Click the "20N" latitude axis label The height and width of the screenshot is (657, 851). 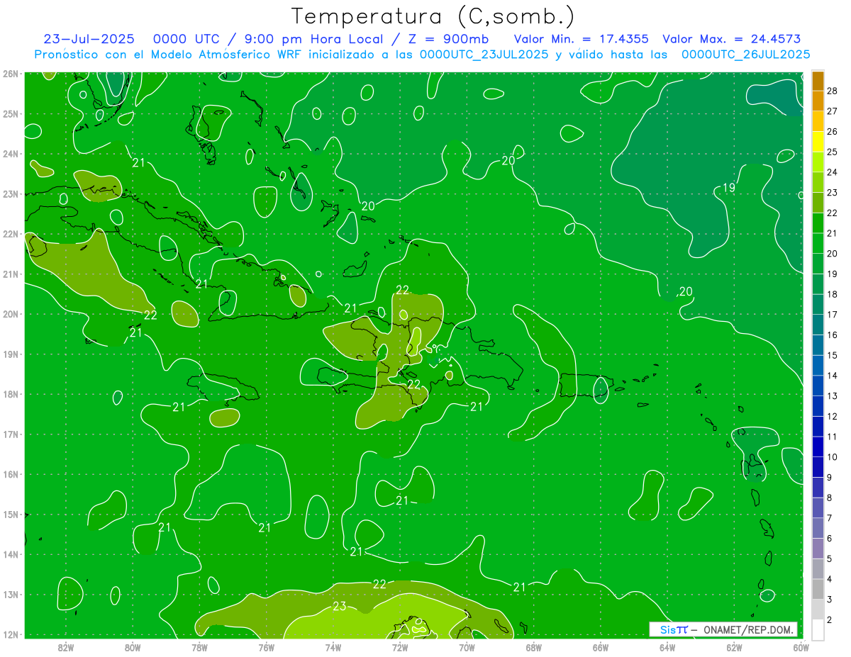click(x=11, y=314)
